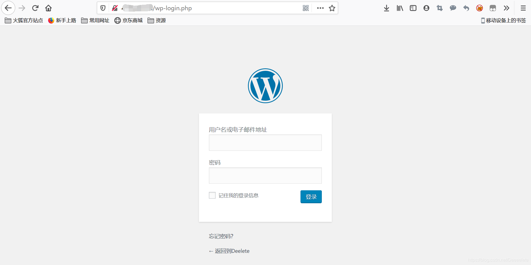
Task: Focus the 密码 password field
Action: click(265, 176)
